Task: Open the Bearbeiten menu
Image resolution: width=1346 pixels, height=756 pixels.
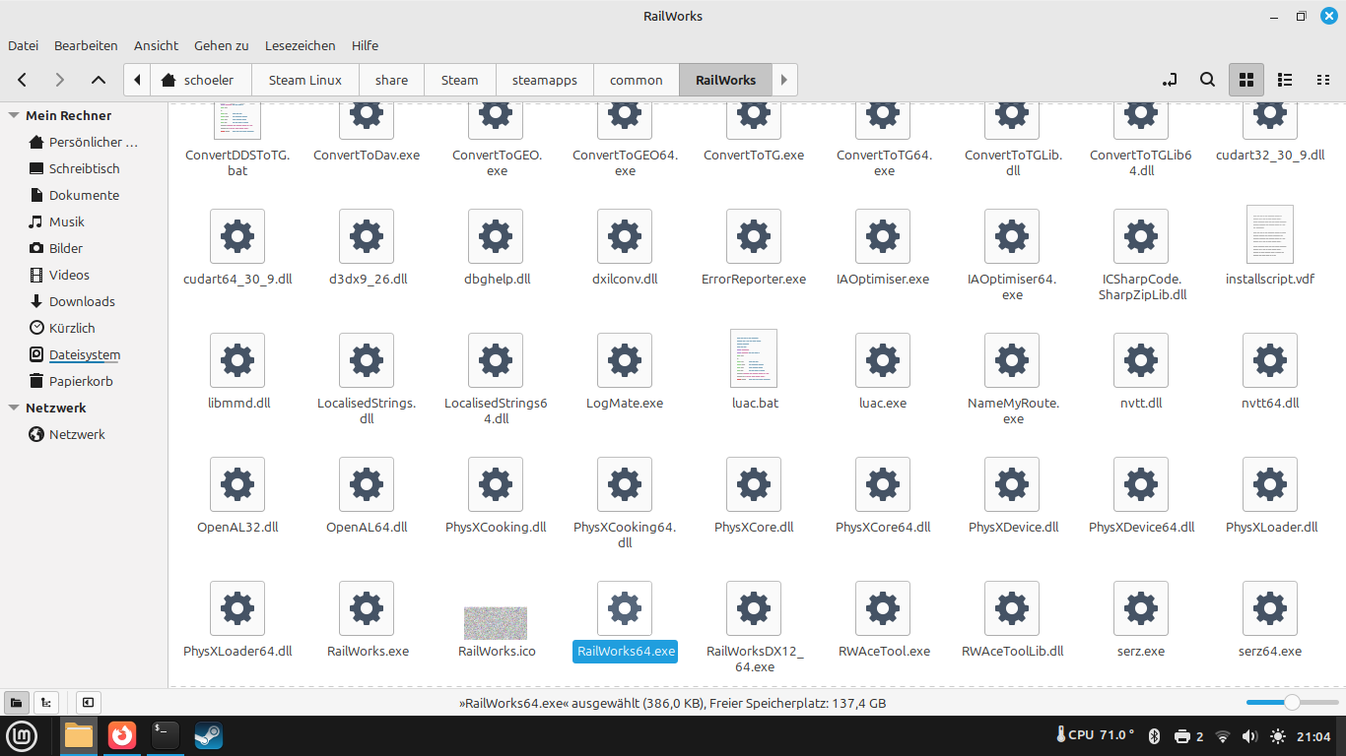Action: (86, 45)
